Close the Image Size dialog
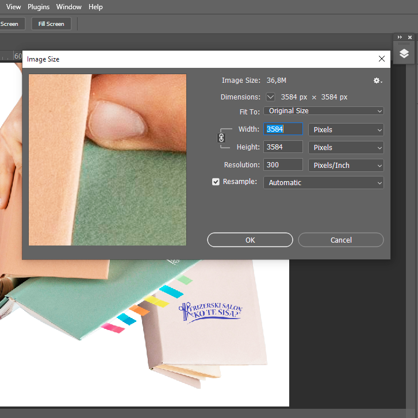This screenshot has width=418, height=418. [x=381, y=59]
